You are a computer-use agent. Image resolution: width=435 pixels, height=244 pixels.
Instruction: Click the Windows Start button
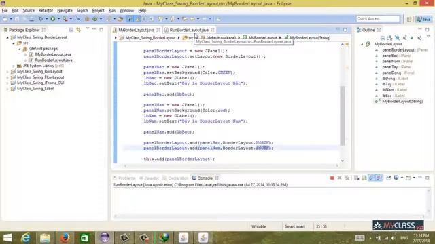pos(7,238)
